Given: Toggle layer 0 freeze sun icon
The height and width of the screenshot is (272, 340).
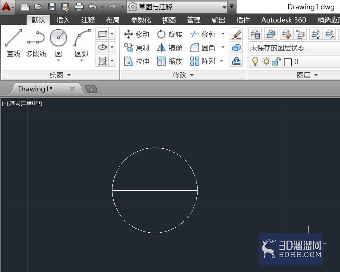Looking at the screenshot, I should click(266, 61).
